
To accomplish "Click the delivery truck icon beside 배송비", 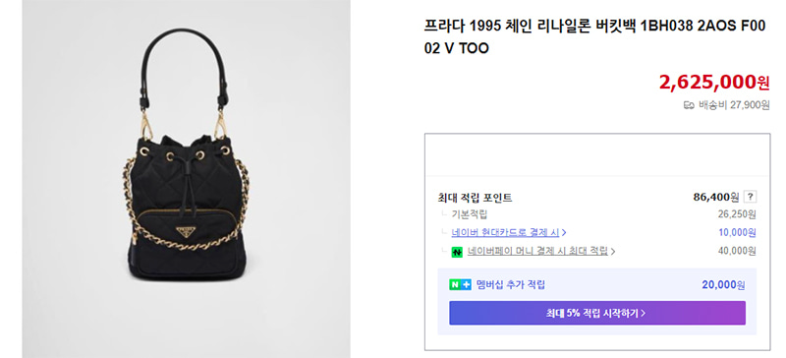I will 690,105.
